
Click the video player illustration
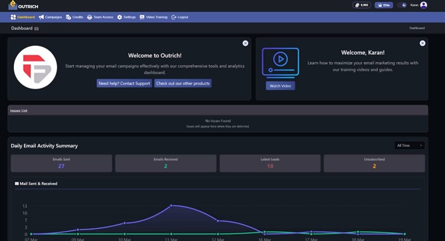pos(280,63)
